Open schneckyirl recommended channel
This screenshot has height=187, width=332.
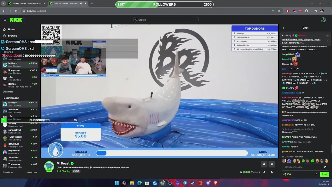pyautogui.click(x=20, y=131)
